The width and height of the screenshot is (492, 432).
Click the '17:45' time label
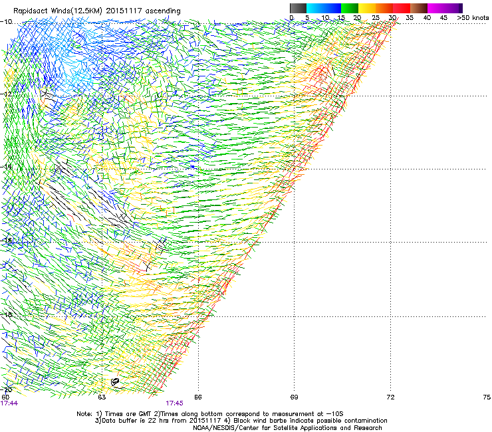tap(174, 403)
